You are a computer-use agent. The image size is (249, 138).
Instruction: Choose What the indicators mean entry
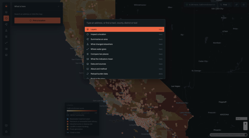tap(124, 59)
